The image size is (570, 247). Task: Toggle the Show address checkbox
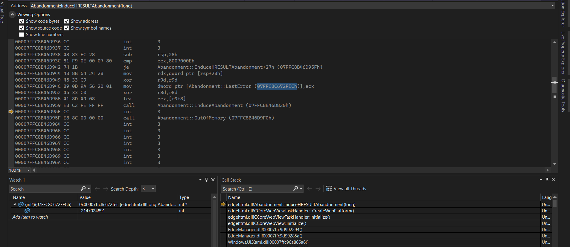click(66, 21)
